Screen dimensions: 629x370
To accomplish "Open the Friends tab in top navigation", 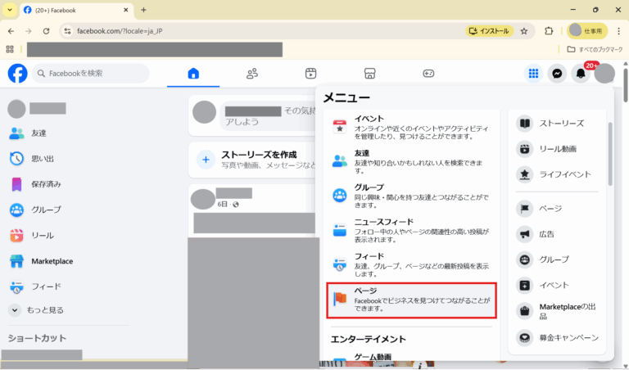I will (252, 74).
